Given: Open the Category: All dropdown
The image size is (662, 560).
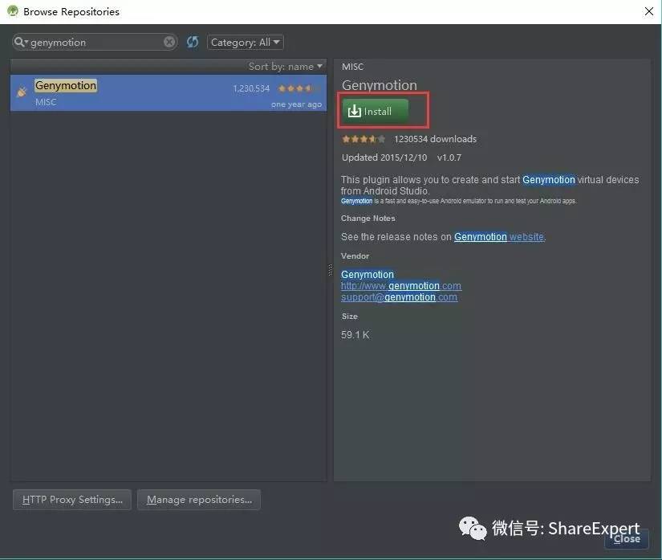Looking at the screenshot, I should [x=245, y=43].
